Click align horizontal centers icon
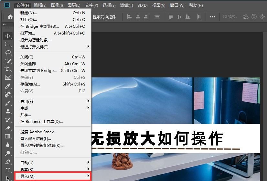The width and height of the screenshot is (267, 181). click(138, 17)
